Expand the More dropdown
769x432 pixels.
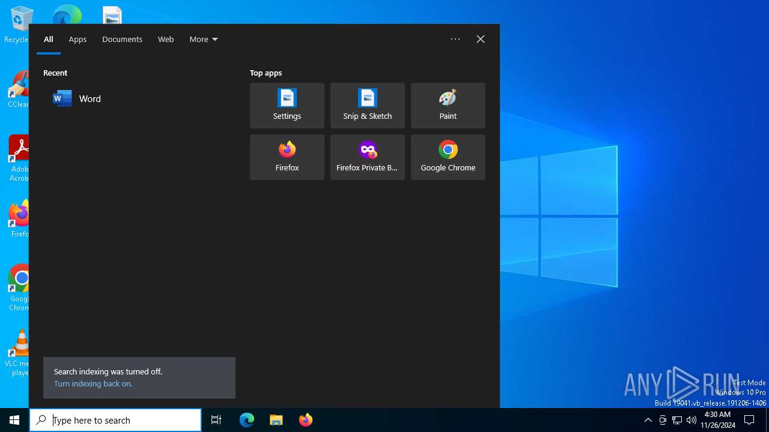(204, 40)
